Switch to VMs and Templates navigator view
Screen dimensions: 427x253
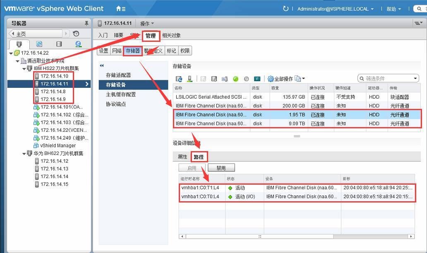click(x=39, y=44)
